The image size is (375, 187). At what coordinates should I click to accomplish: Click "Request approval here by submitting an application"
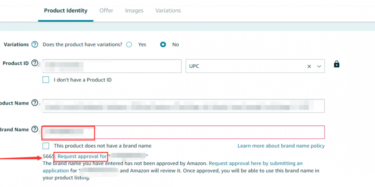172,167
